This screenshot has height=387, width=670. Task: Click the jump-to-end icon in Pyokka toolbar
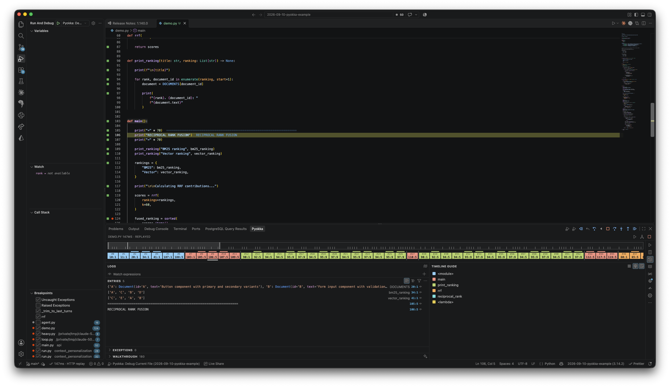[635, 229]
